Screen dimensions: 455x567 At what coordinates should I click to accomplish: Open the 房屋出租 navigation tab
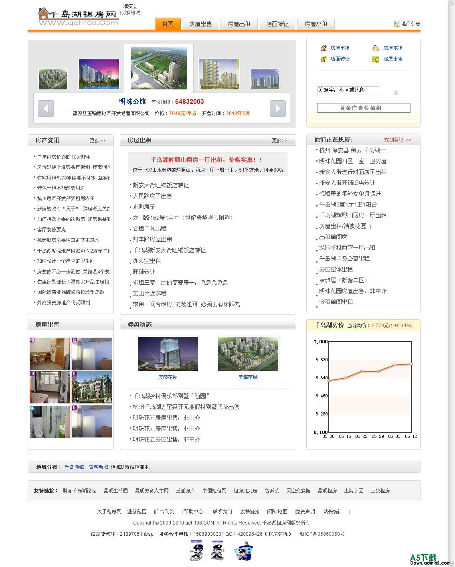pos(239,24)
